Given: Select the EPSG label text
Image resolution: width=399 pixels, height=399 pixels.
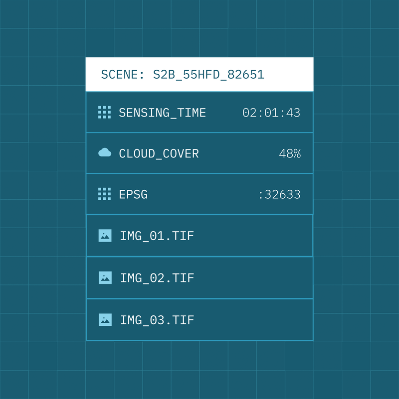Looking at the screenshot, I should (133, 195).
